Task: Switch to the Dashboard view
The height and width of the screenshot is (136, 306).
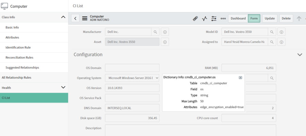Action: click(238, 19)
